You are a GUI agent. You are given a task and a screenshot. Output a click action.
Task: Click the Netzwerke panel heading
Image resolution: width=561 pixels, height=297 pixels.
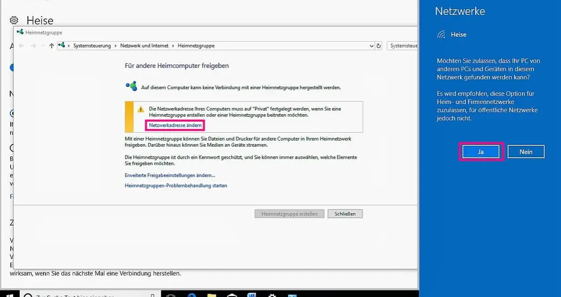(x=460, y=12)
